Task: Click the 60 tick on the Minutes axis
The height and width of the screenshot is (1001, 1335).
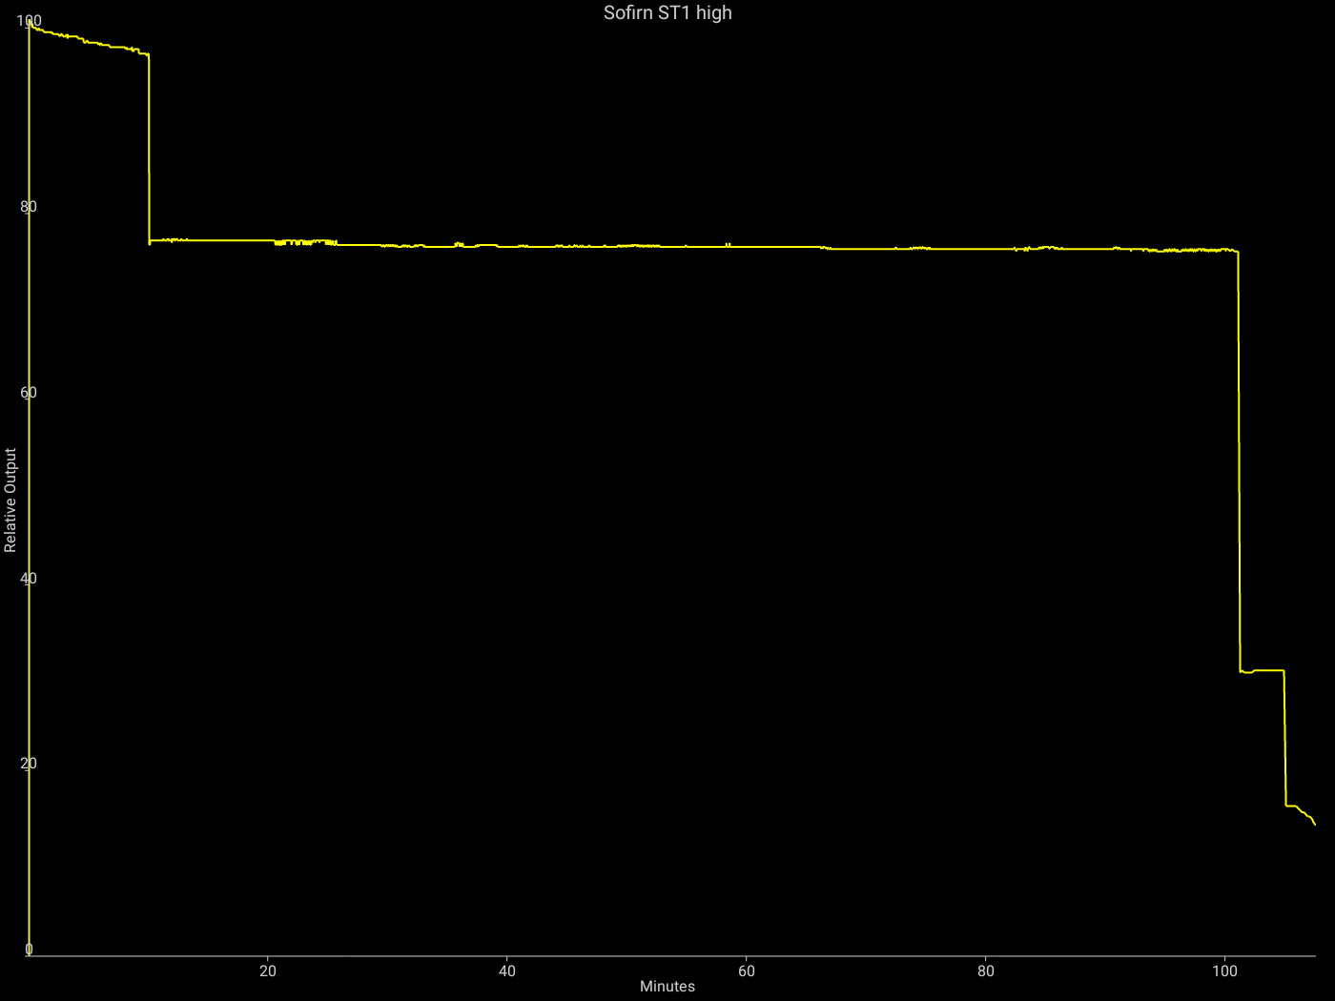Action: (x=747, y=971)
